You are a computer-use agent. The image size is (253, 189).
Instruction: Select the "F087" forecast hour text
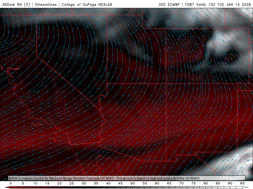point(189,4)
